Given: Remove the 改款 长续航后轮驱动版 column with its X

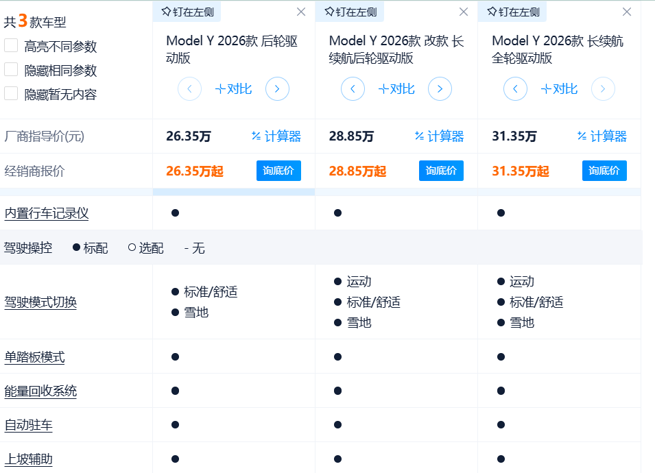Looking at the screenshot, I should [464, 12].
